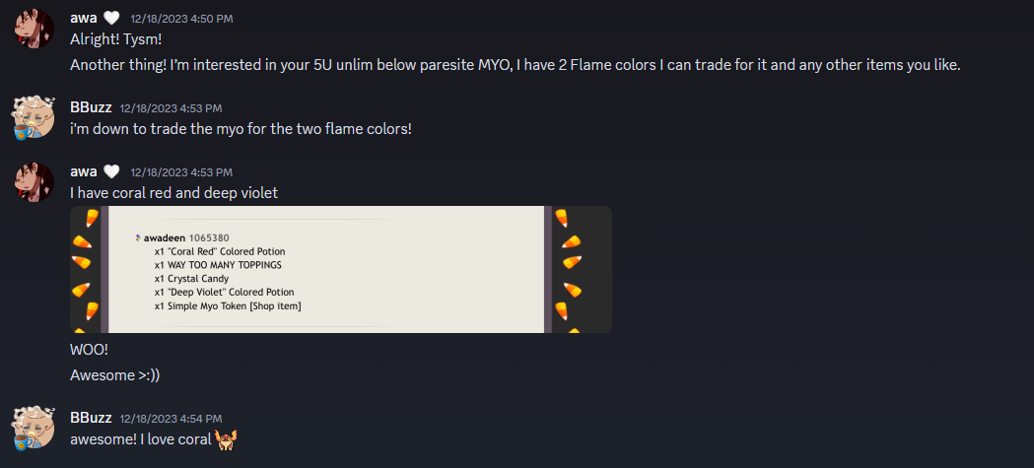
Task: Click the 'WOO!' message
Action: pyautogui.click(x=89, y=350)
